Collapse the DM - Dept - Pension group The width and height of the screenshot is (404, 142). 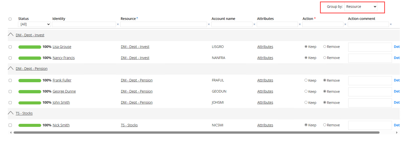[11, 68]
